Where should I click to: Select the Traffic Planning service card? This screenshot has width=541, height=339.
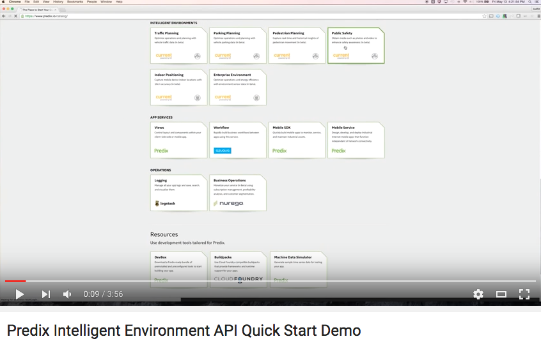[178, 45]
